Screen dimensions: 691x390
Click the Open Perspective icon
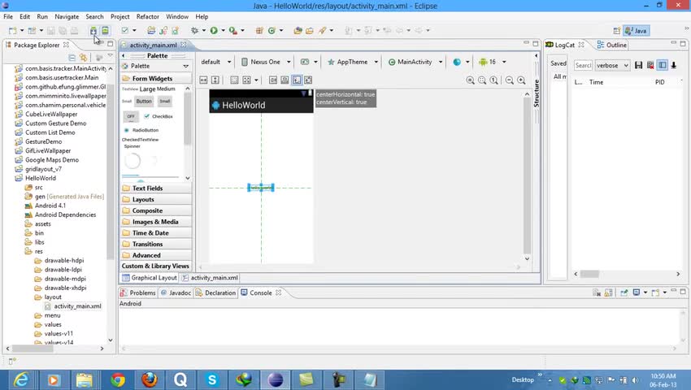616,31
